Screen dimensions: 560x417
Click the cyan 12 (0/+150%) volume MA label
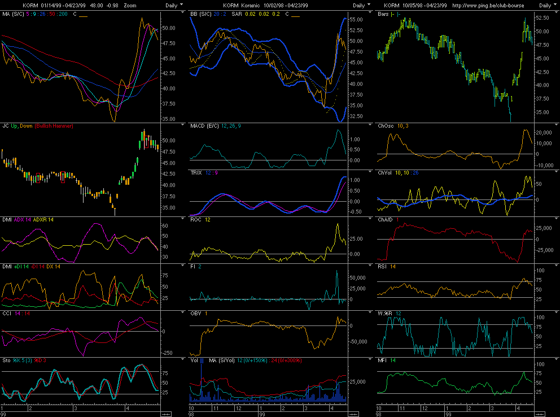(x=252, y=360)
